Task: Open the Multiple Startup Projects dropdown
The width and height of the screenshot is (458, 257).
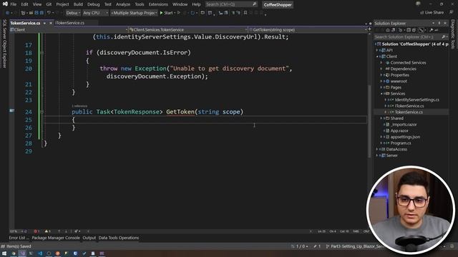Action: click(x=134, y=13)
